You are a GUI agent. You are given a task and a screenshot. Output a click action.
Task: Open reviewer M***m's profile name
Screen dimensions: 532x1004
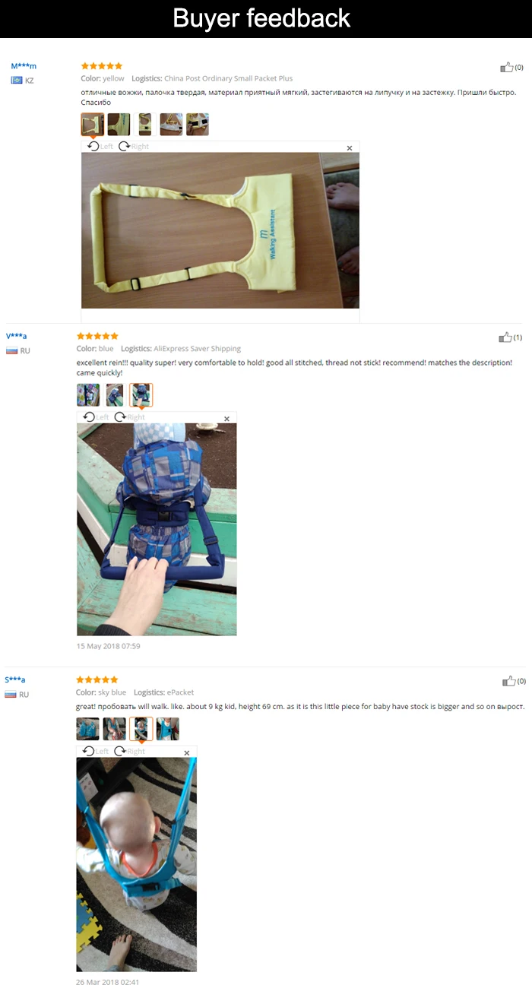pos(24,66)
